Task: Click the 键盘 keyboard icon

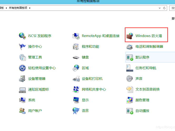Action: click(76, 57)
